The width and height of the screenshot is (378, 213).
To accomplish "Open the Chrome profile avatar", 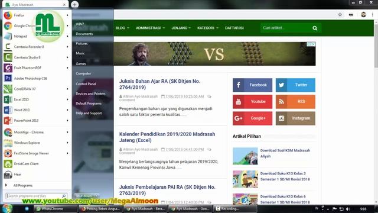I will (364, 15).
